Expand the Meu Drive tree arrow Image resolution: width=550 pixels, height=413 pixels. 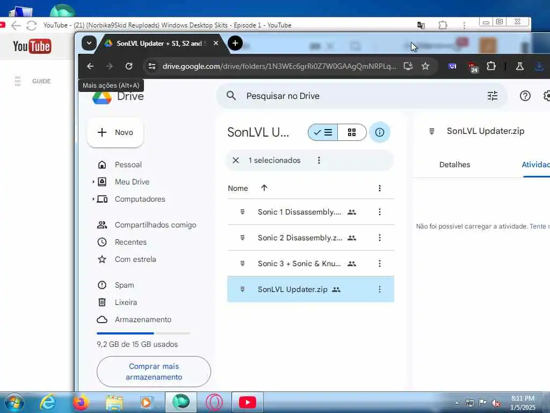pos(93,182)
